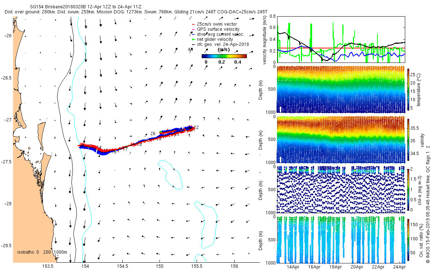Click the velocity (m/s) colorbar under the legend
433x271 pixels.
click(x=224, y=56)
